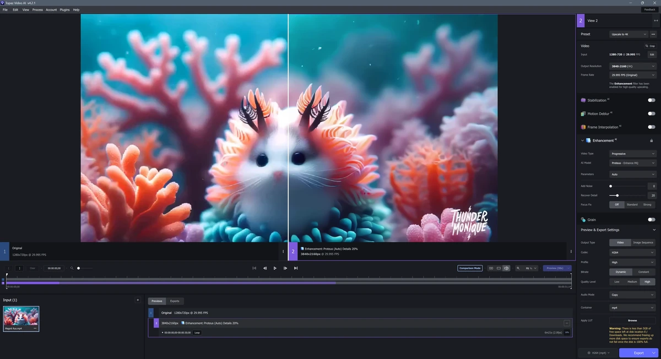Open the Frame Rate dropdown
The image size is (661, 359).
[632, 74]
